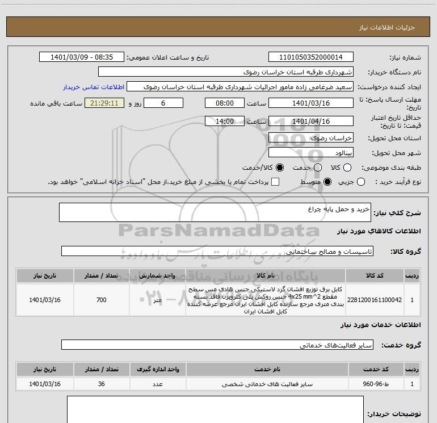Screen dimensions: 437x423
Task: Click the buyer organization name field
Action: coord(226,72)
